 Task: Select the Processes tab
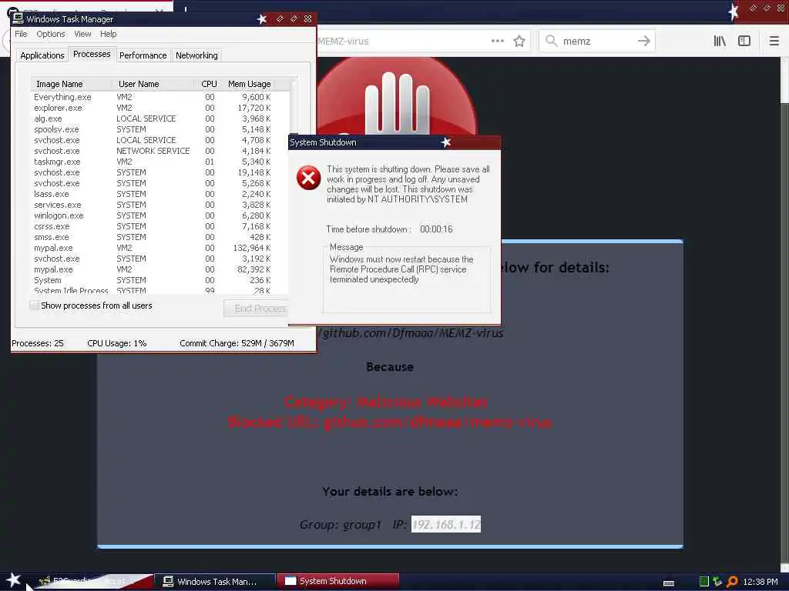92,54
